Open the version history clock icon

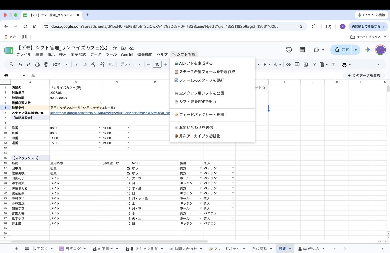[x=289, y=50]
